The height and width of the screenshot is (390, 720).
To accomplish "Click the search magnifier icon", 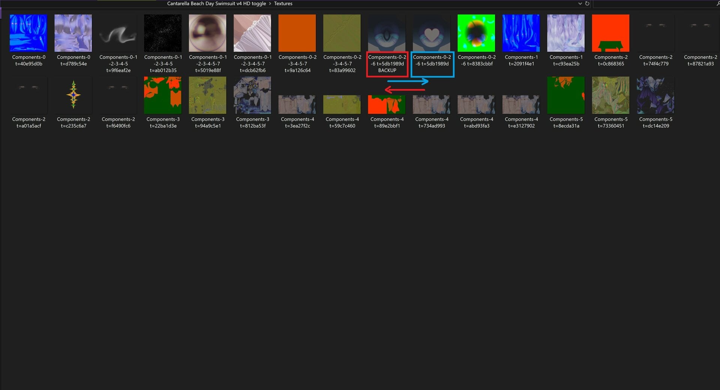I will pyautogui.click(x=718, y=4).
